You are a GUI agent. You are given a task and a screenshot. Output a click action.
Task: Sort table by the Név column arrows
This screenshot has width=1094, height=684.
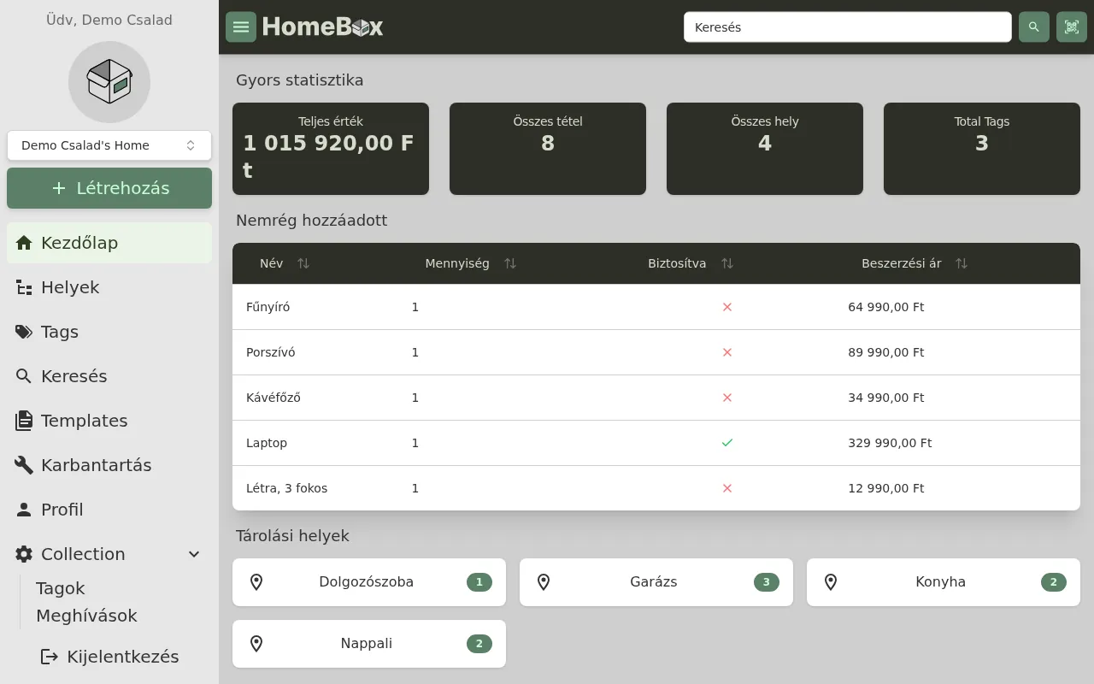pyautogui.click(x=303, y=263)
